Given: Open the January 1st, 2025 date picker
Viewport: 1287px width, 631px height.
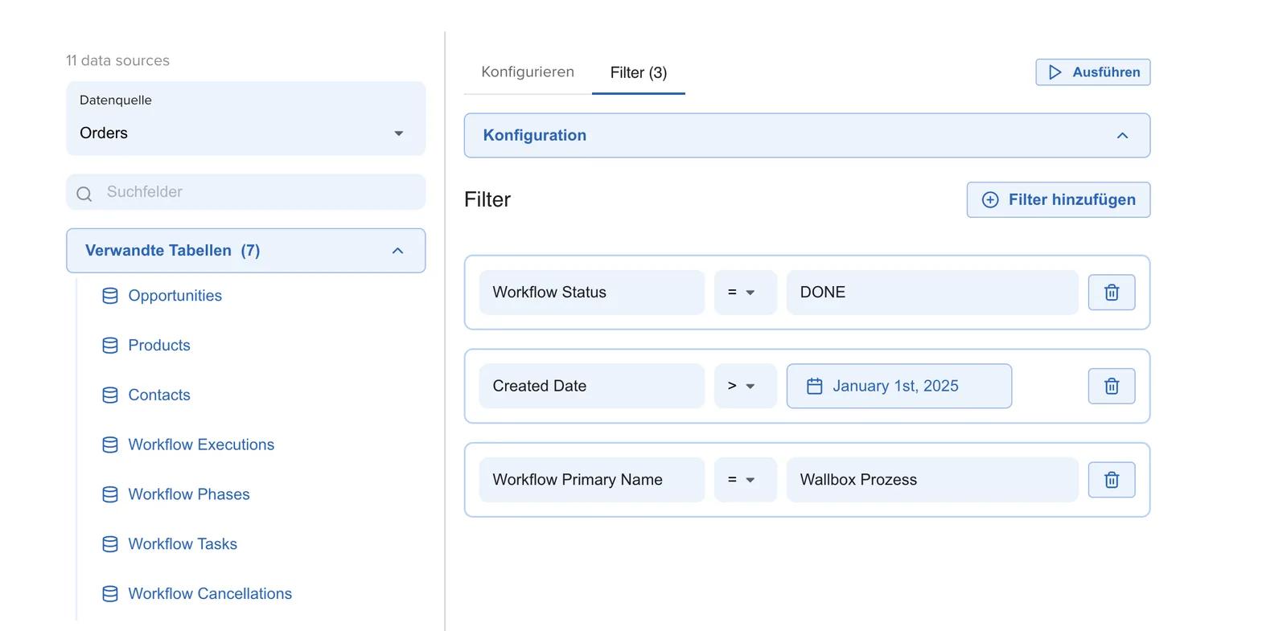Looking at the screenshot, I should 899,386.
